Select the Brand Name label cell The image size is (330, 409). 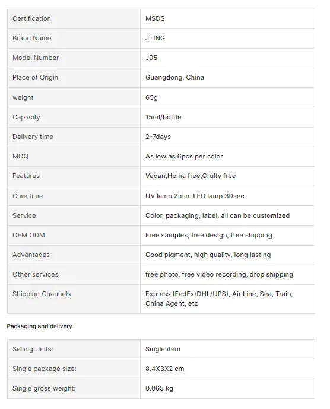click(x=74, y=39)
